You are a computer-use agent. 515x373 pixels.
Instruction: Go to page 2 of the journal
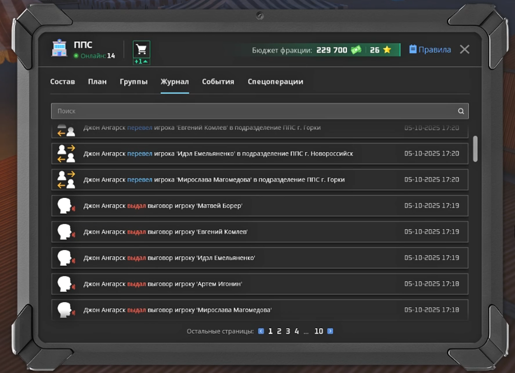tap(279, 332)
